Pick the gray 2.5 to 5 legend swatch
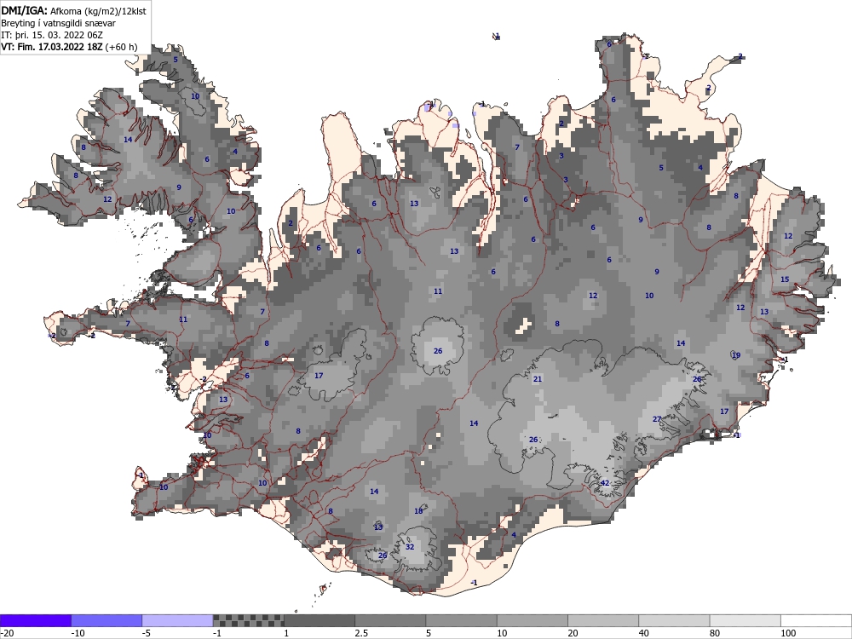 pyautogui.click(x=390, y=620)
